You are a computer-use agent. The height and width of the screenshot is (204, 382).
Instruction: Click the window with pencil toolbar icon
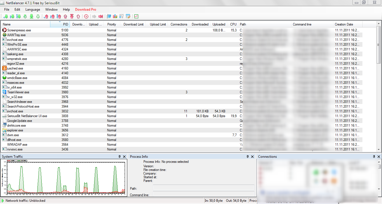[x=128, y=17]
